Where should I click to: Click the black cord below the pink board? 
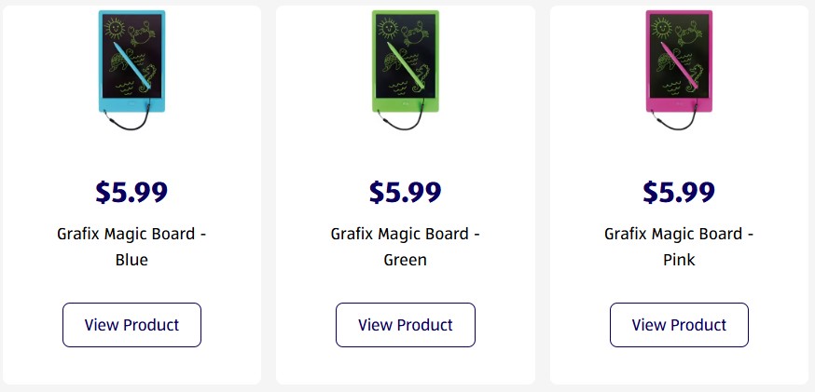(x=675, y=124)
